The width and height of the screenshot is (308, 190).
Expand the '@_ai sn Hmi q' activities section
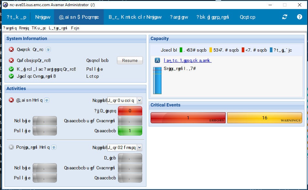(47, 100)
